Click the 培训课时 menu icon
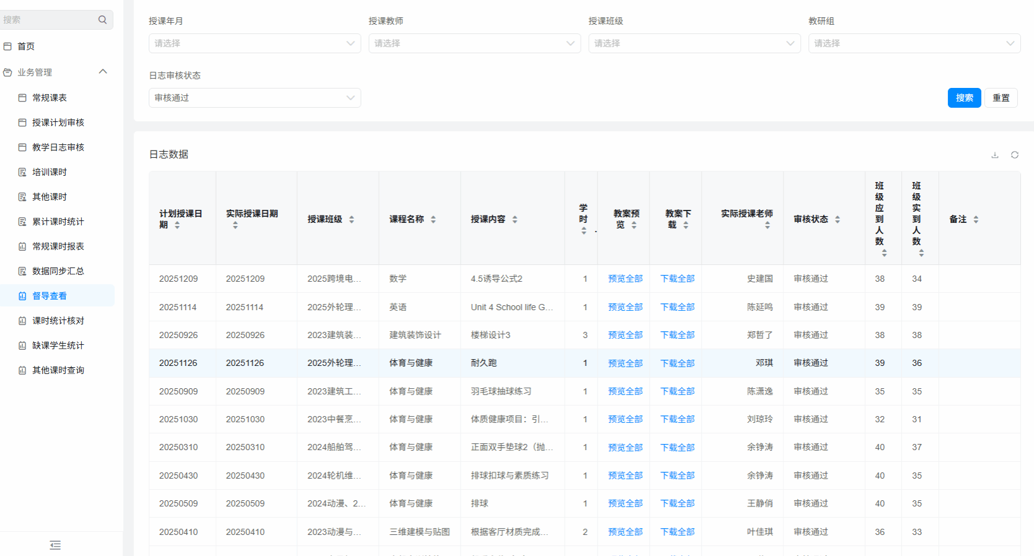 point(22,172)
